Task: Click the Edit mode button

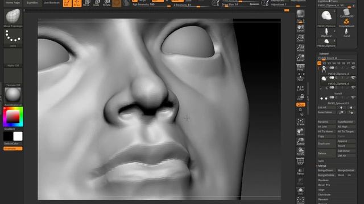Action: 67,3
